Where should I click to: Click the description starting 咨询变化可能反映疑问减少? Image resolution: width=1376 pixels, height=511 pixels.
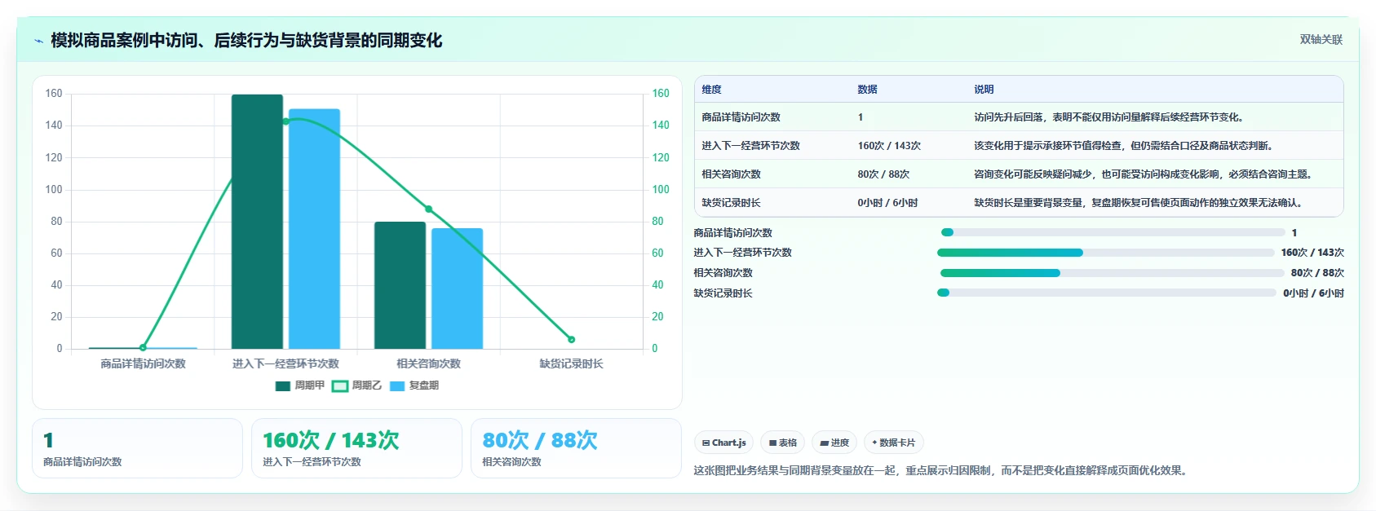(1144, 174)
